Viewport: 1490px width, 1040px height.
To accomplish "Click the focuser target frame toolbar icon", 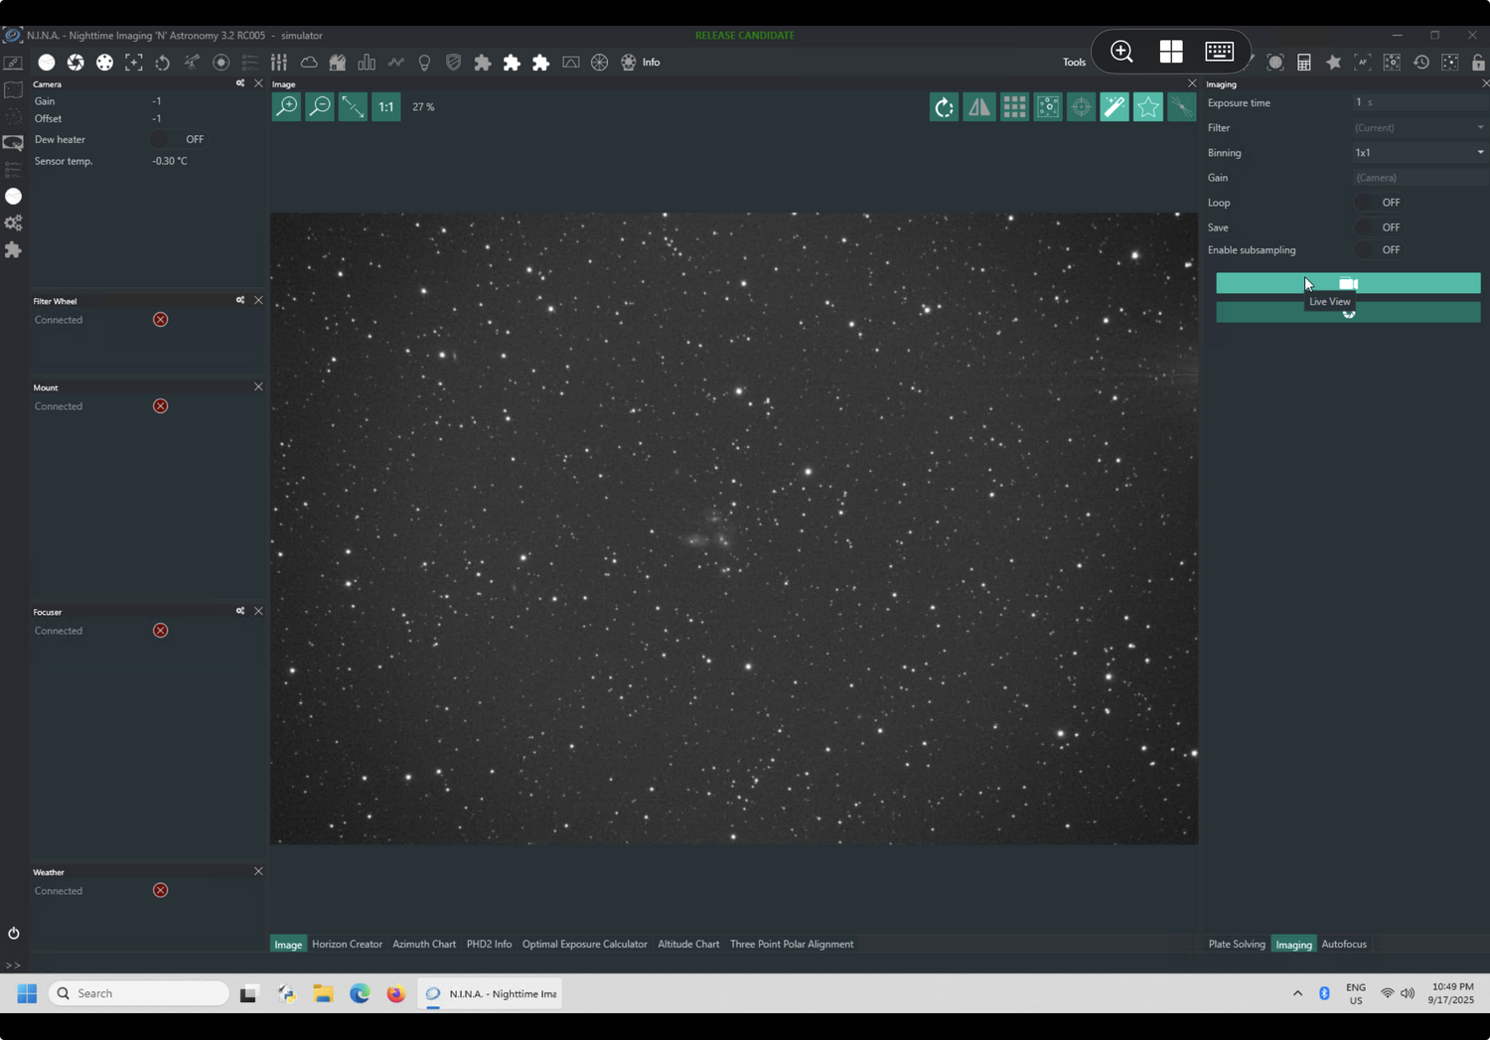I will (134, 62).
